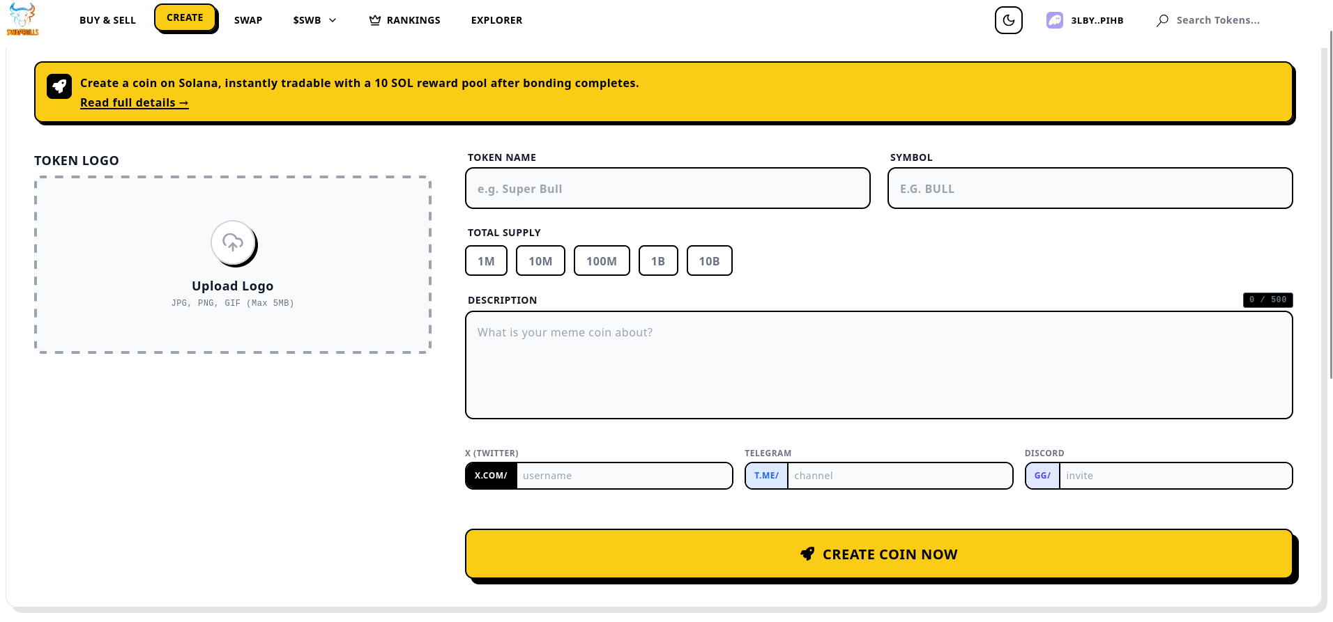The height and width of the screenshot is (622, 1333).
Task: Click the TOTAL SUPPLY label
Action: [504, 233]
